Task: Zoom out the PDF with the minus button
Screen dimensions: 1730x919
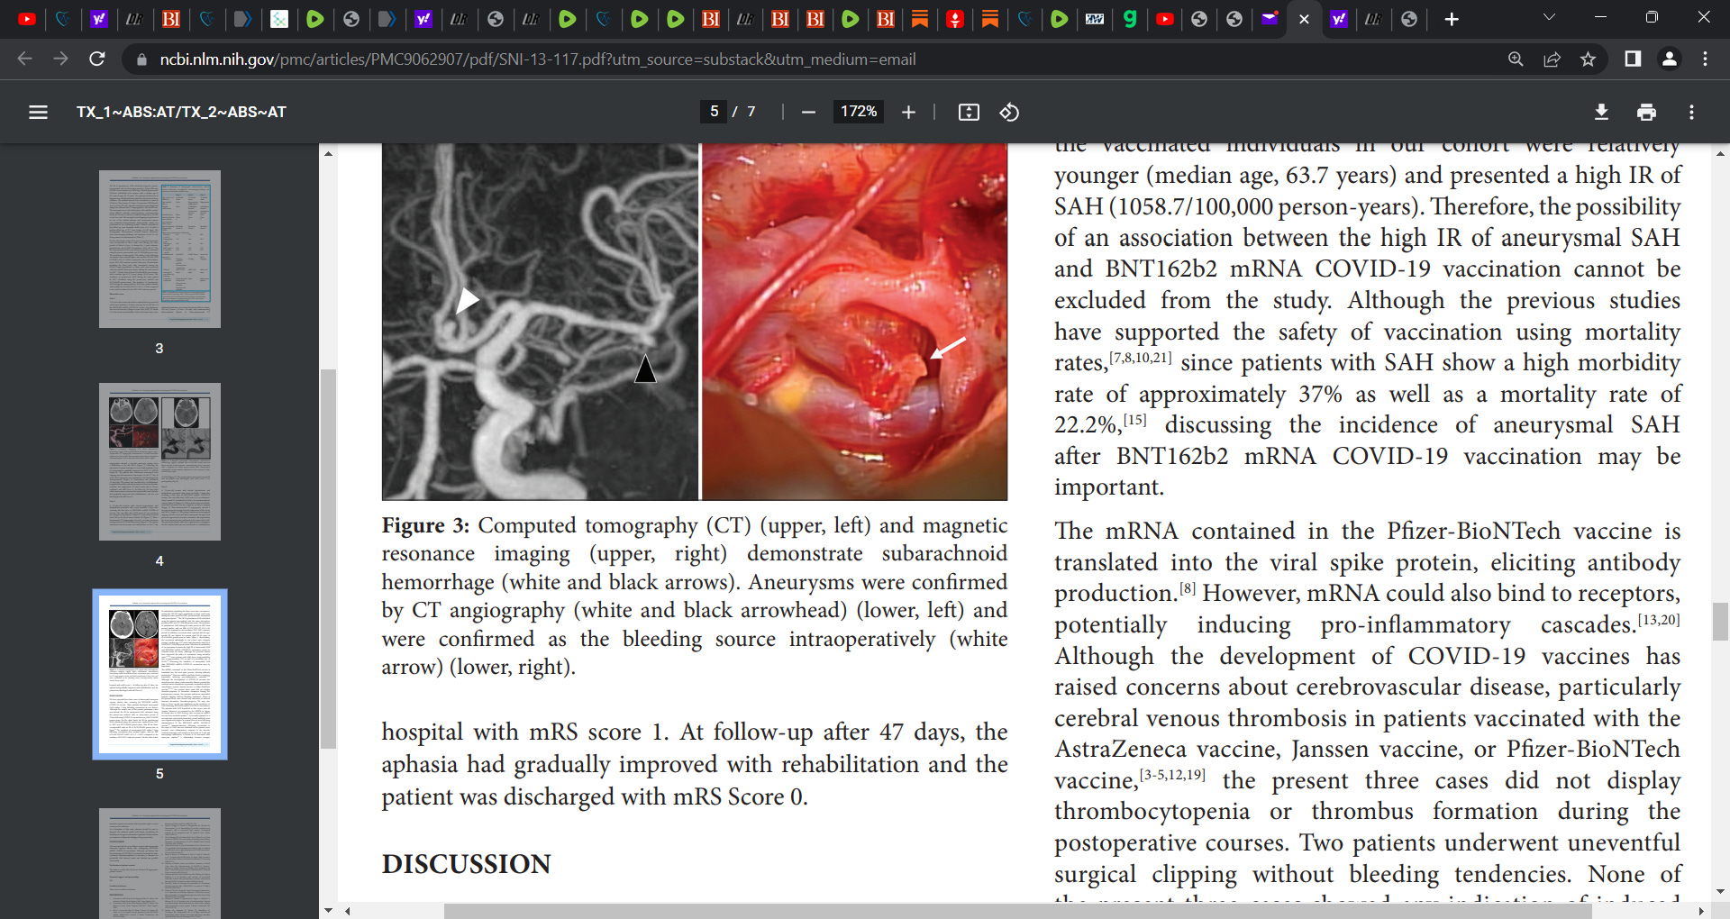Action: tap(808, 112)
